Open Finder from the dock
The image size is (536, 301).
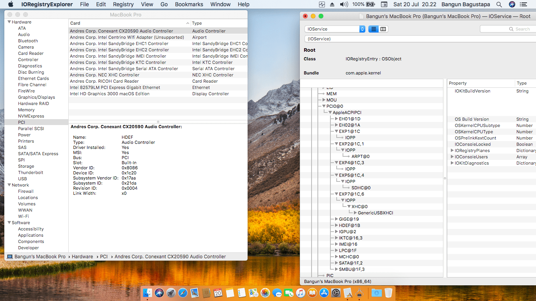[x=148, y=292]
